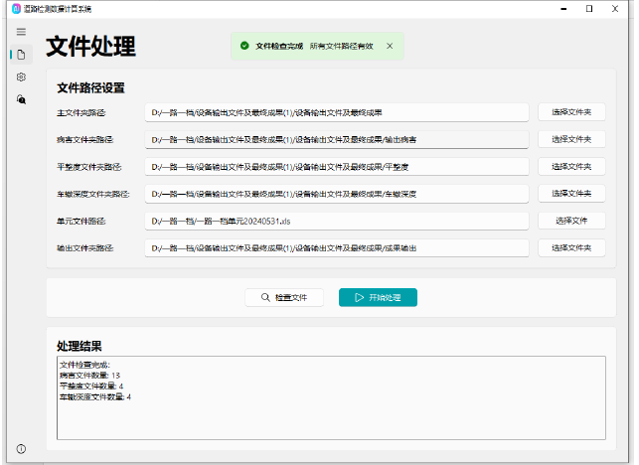
Task: Click the 检查文件 button
Action: point(283,297)
